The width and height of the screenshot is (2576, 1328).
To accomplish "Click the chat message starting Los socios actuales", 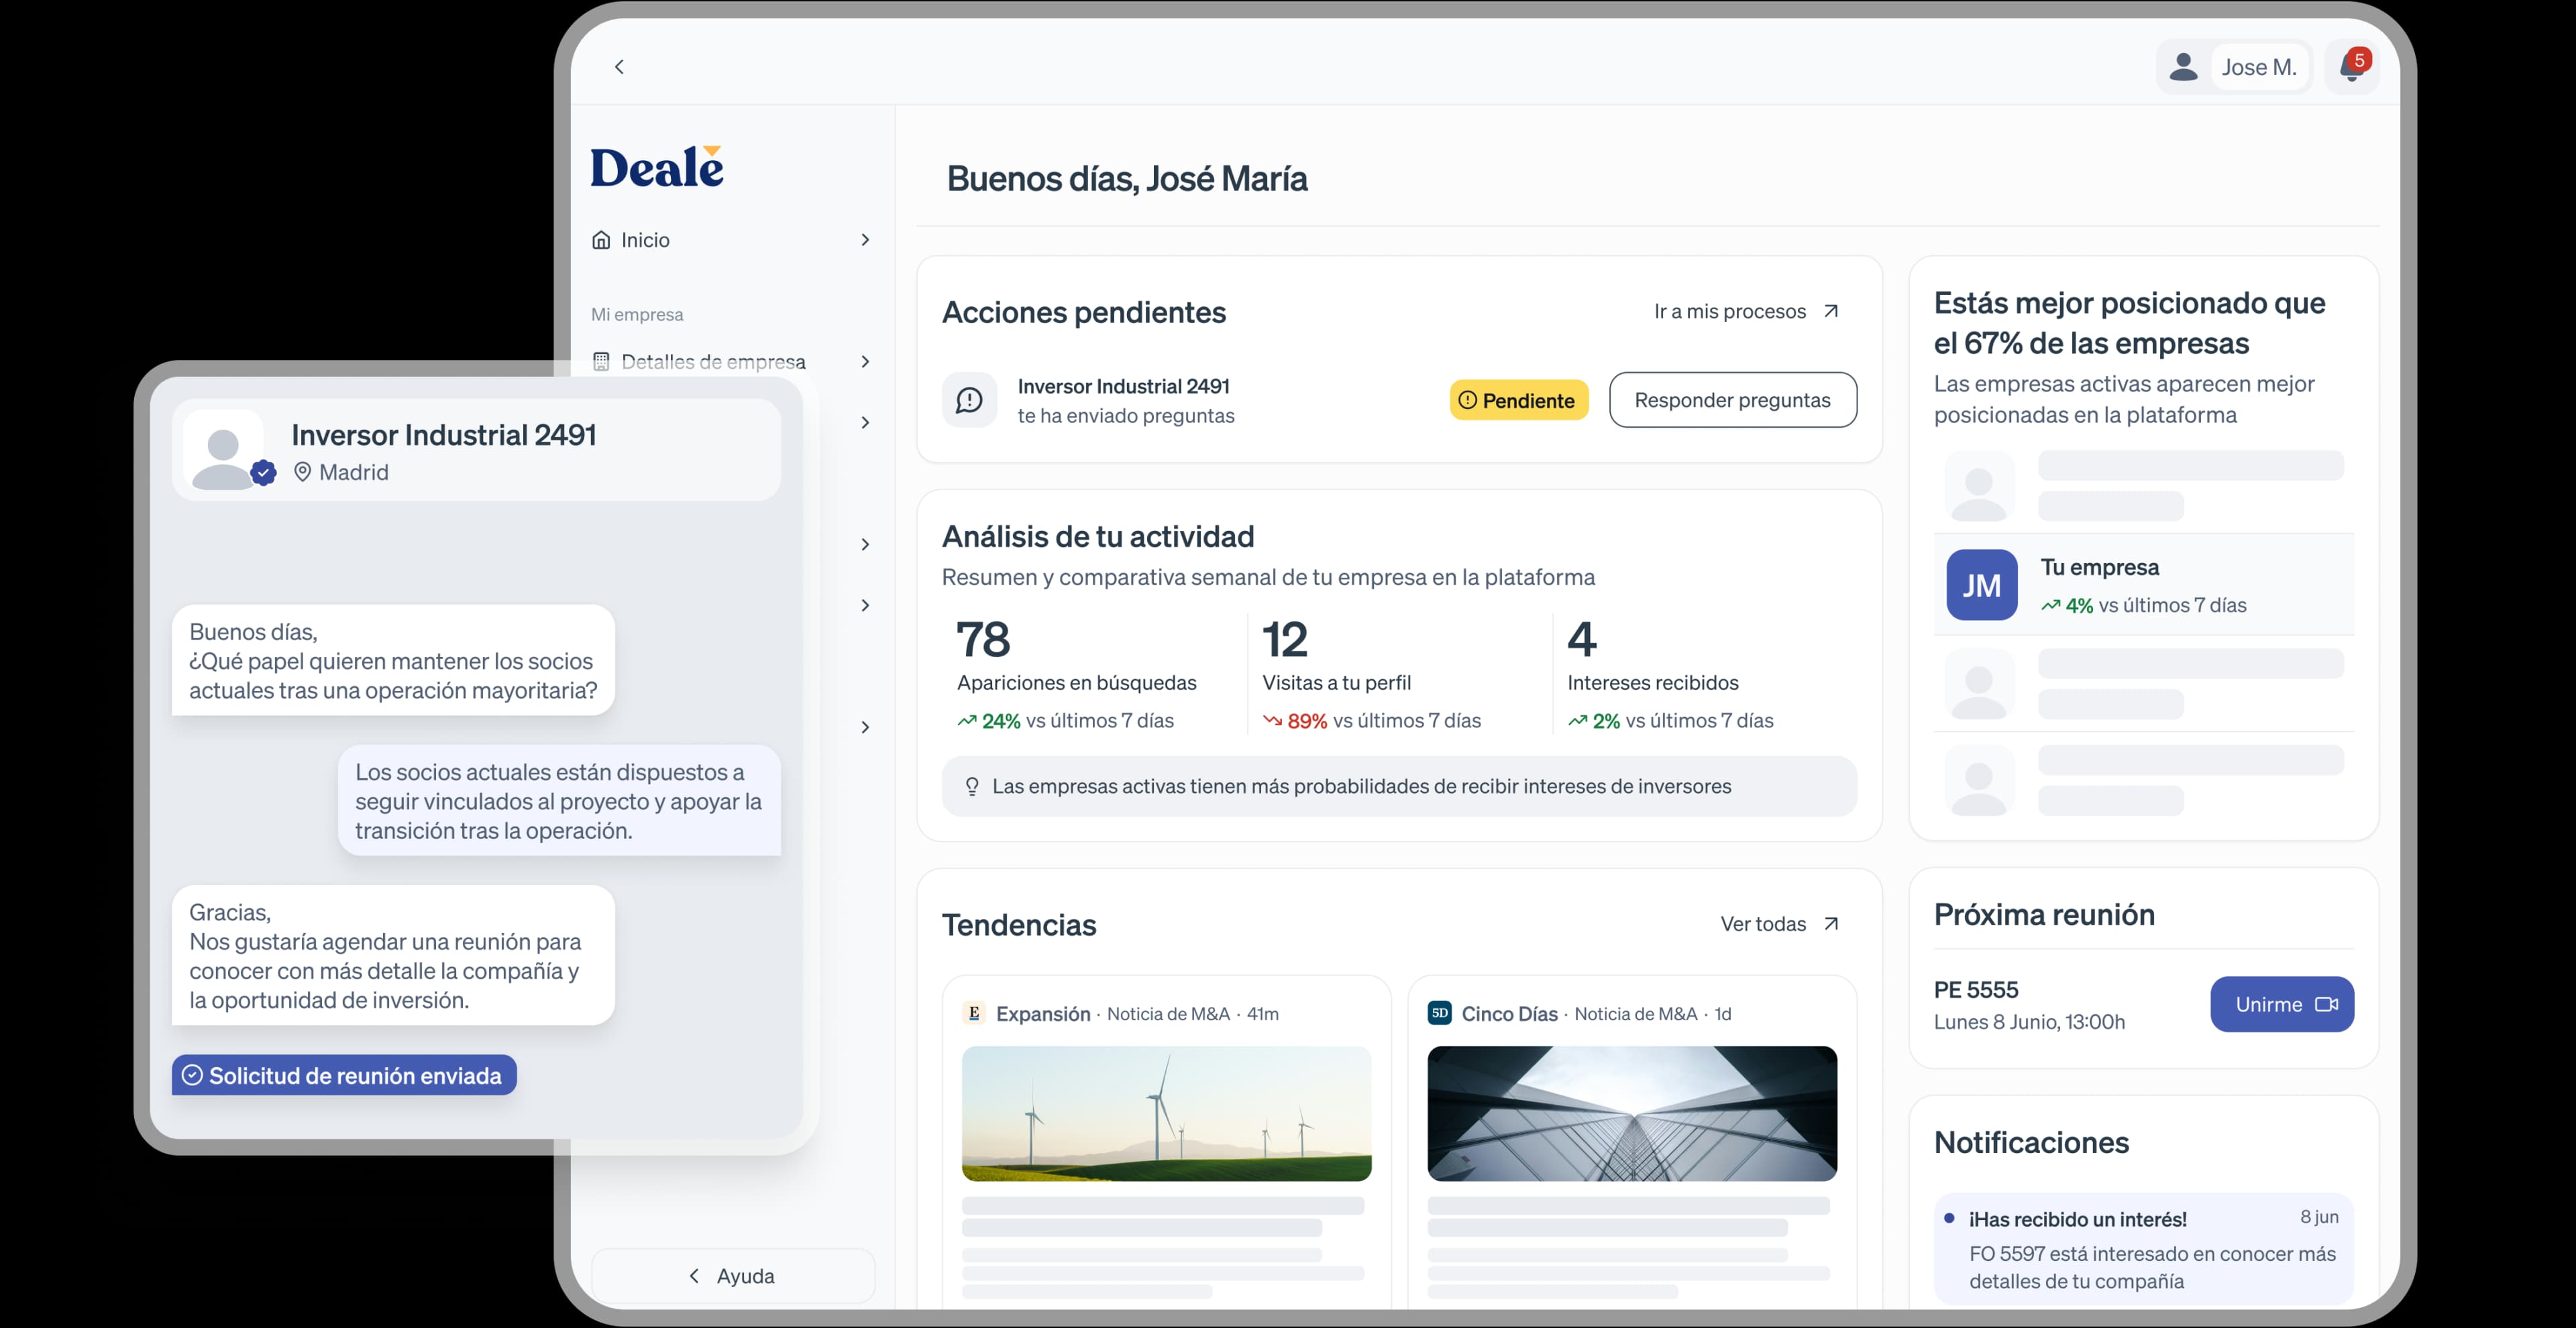I will pyautogui.click(x=559, y=800).
